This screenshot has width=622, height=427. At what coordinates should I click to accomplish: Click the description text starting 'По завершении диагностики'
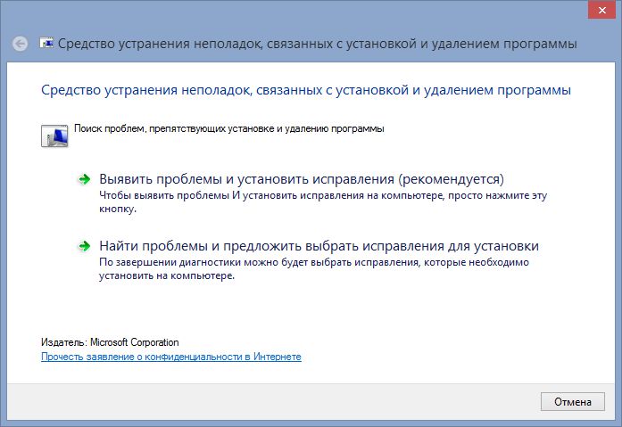(x=314, y=263)
